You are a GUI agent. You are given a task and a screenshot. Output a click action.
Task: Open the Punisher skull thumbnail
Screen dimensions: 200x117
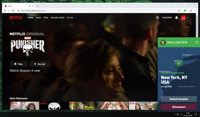point(54,106)
